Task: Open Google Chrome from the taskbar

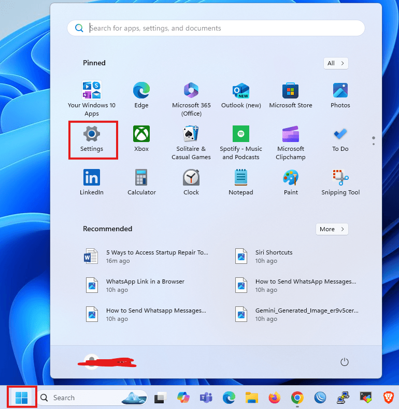Action: (x=297, y=398)
